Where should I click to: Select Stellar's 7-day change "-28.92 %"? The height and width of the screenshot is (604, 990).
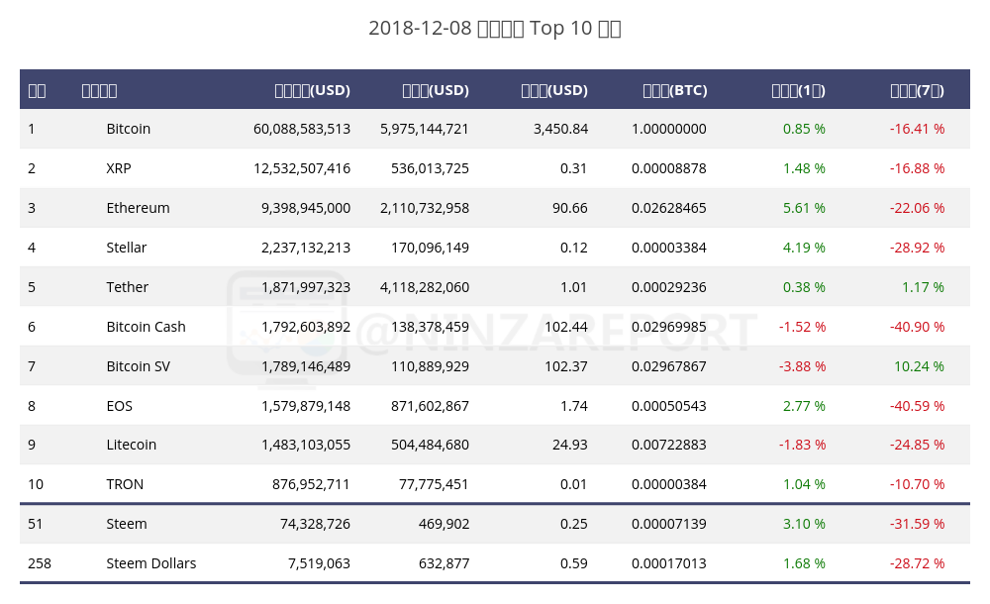pos(918,248)
